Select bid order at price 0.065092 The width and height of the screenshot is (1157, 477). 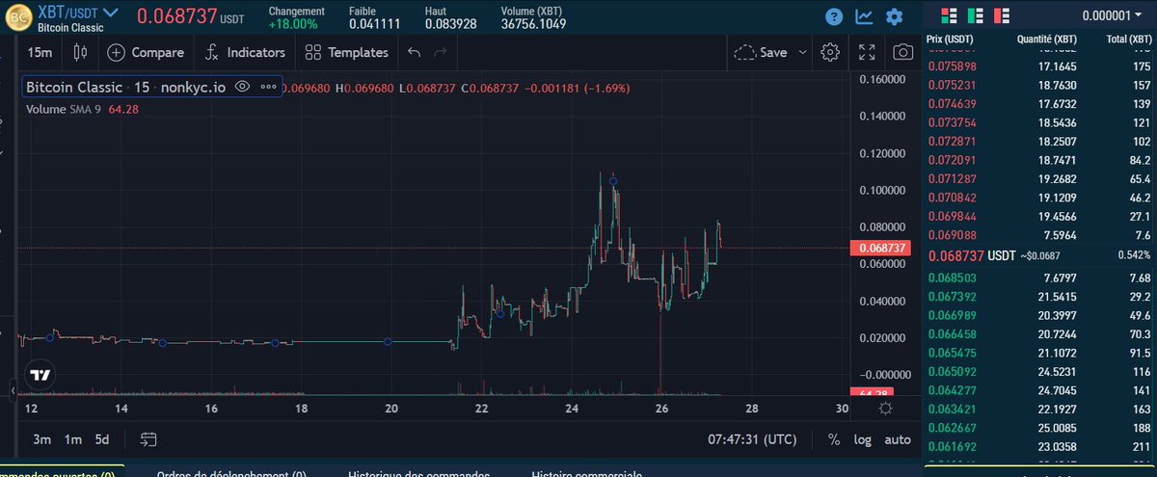[1039, 372]
